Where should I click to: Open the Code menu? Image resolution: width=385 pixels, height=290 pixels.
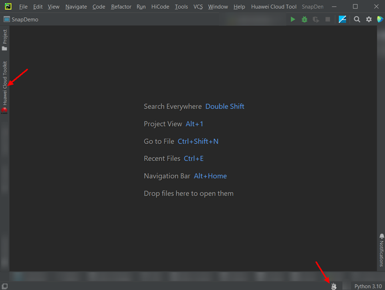(x=98, y=6)
